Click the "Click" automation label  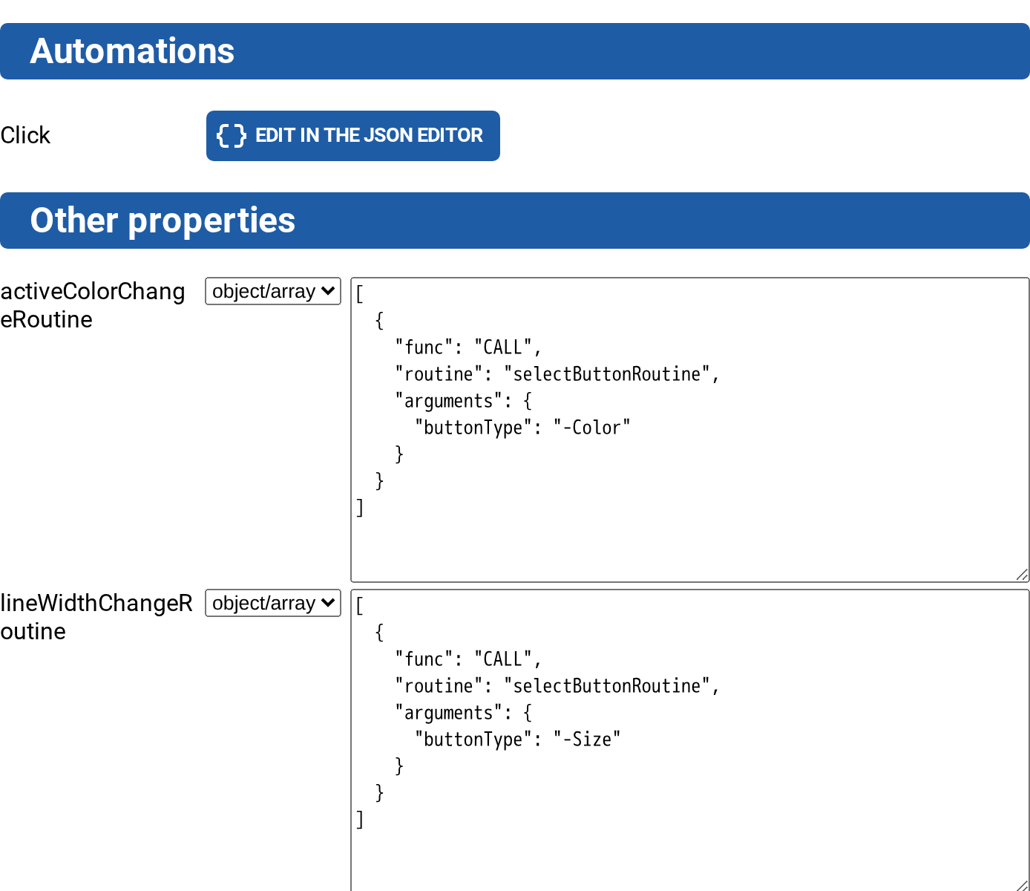pyautogui.click(x=25, y=135)
